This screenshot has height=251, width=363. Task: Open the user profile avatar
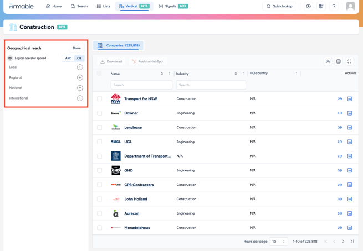click(350, 6)
